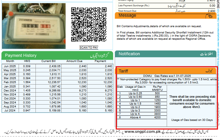
Task: Click the ZENNER gas meter photo
Action: click(x=34, y=26)
